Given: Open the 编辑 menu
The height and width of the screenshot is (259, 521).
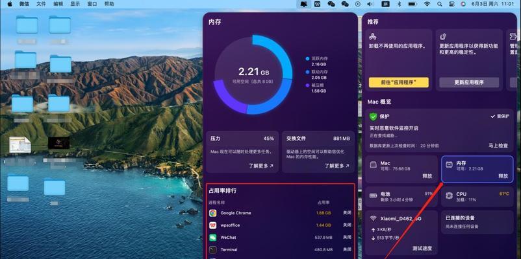Looking at the screenshot, I should point(58,4).
